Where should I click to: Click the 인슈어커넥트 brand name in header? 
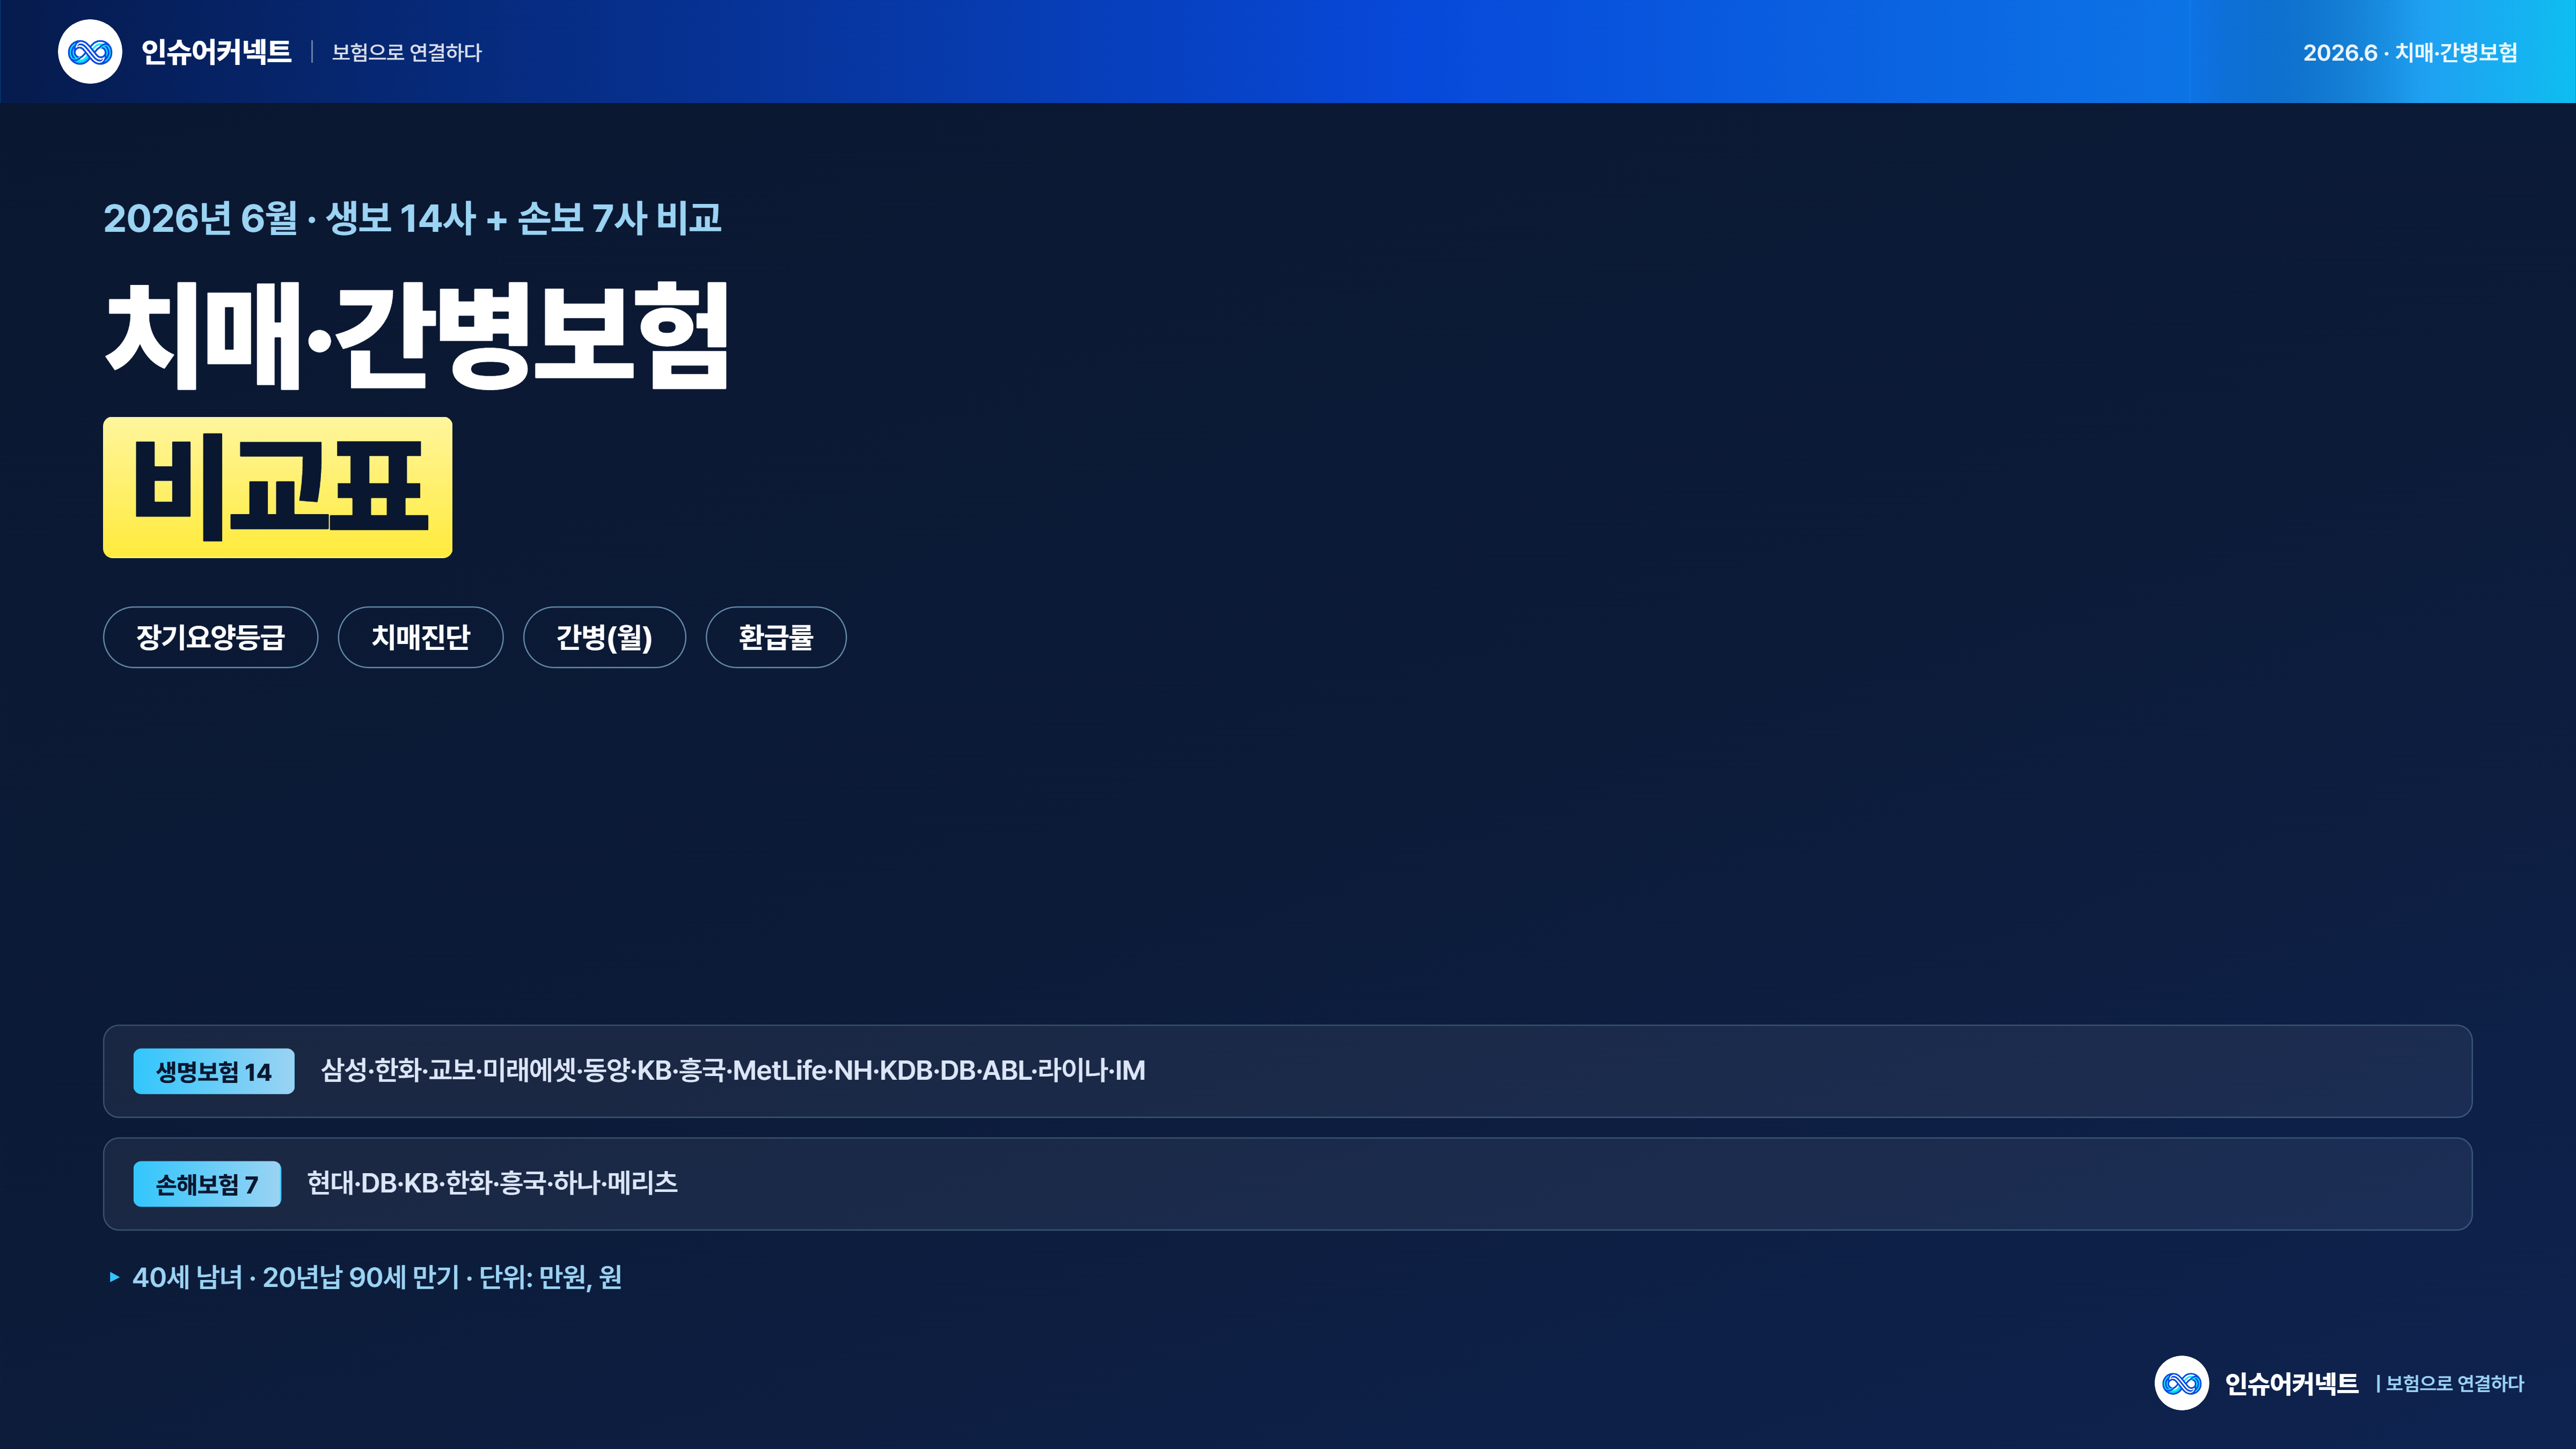216,52
